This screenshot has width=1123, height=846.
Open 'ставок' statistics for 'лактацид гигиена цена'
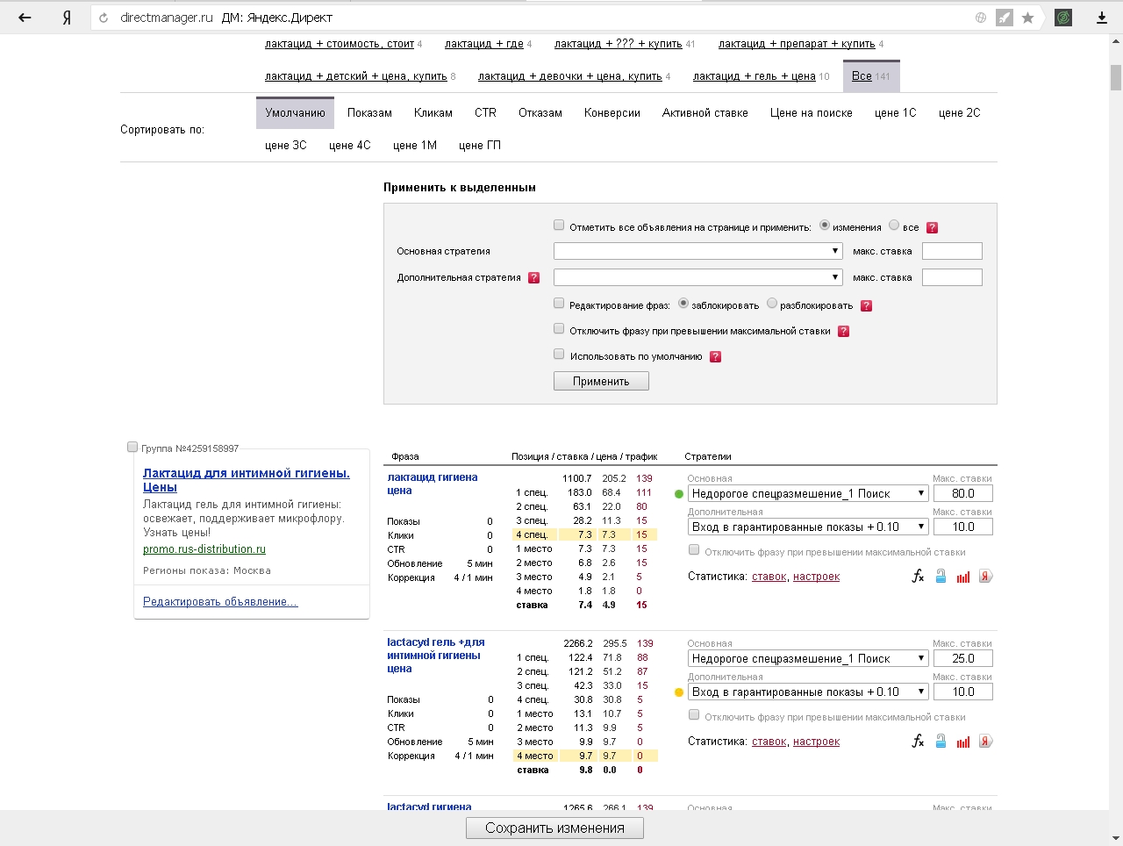click(769, 577)
